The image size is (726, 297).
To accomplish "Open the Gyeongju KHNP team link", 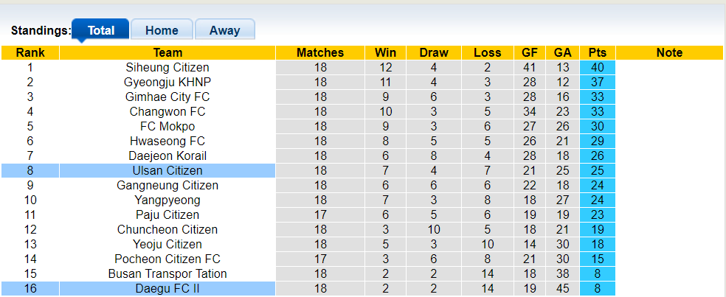I will pyautogui.click(x=167, y=82).
